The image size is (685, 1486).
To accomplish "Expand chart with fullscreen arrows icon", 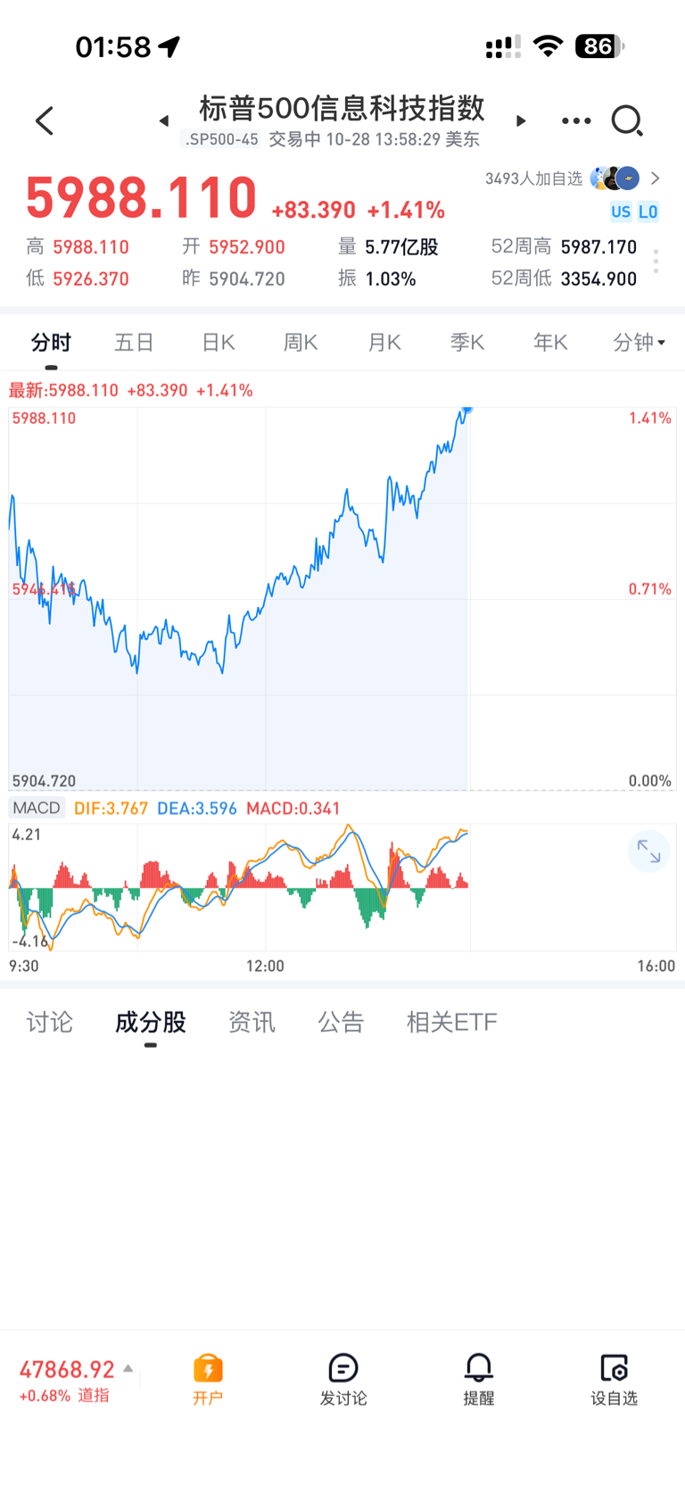I will pyautogui.click(x=648, y=852).
